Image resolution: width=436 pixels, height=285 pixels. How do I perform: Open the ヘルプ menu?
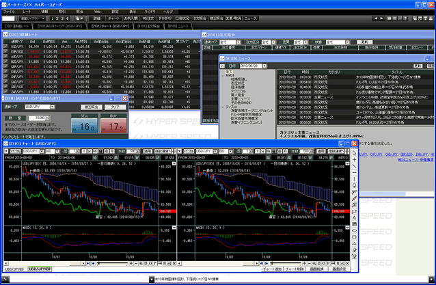coord(168,12)
